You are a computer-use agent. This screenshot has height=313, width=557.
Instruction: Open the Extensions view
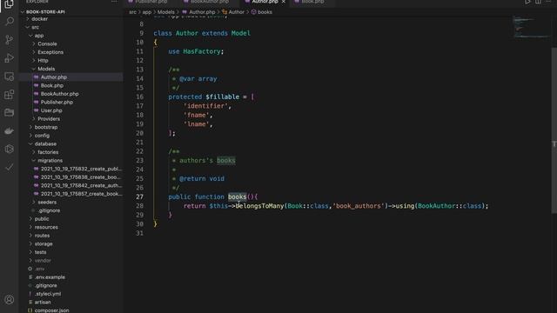pyautogui.click(x=10, y=95)
